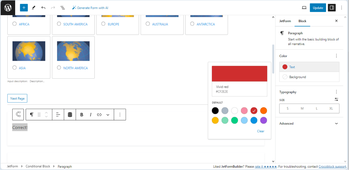Redo the last undone change
This screenshot has width=349, height=170.
pyautogui.click(x=53, y=8)
